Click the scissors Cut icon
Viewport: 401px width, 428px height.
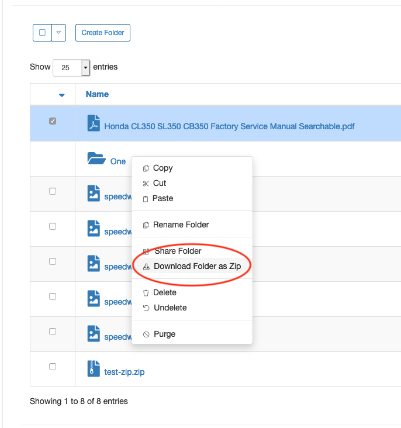pos(146,184)
